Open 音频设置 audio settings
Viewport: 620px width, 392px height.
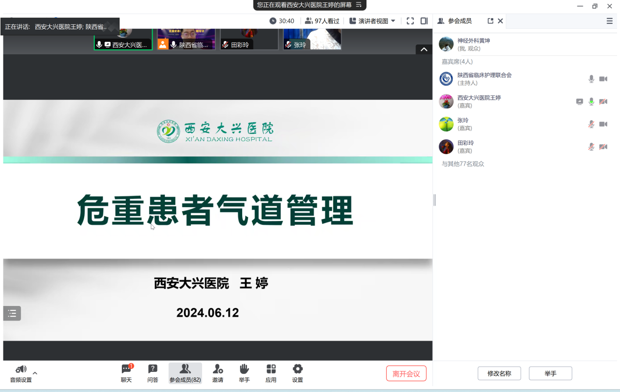[x=21, y=374]
